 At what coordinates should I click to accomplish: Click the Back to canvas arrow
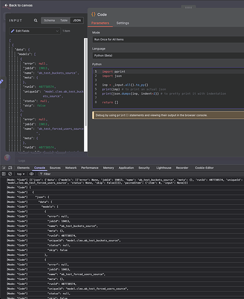tap(6, 5)
